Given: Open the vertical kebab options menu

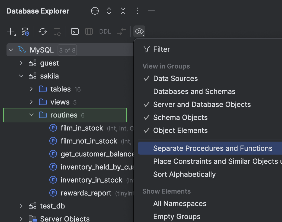Looking at the screenshot, I should [137, 11].
